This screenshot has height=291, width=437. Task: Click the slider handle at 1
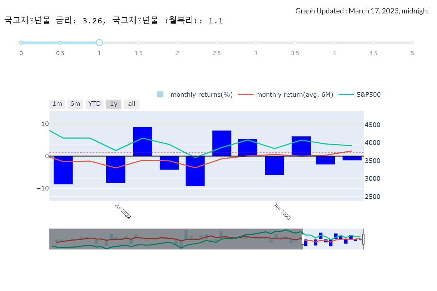tap(99, 42)
